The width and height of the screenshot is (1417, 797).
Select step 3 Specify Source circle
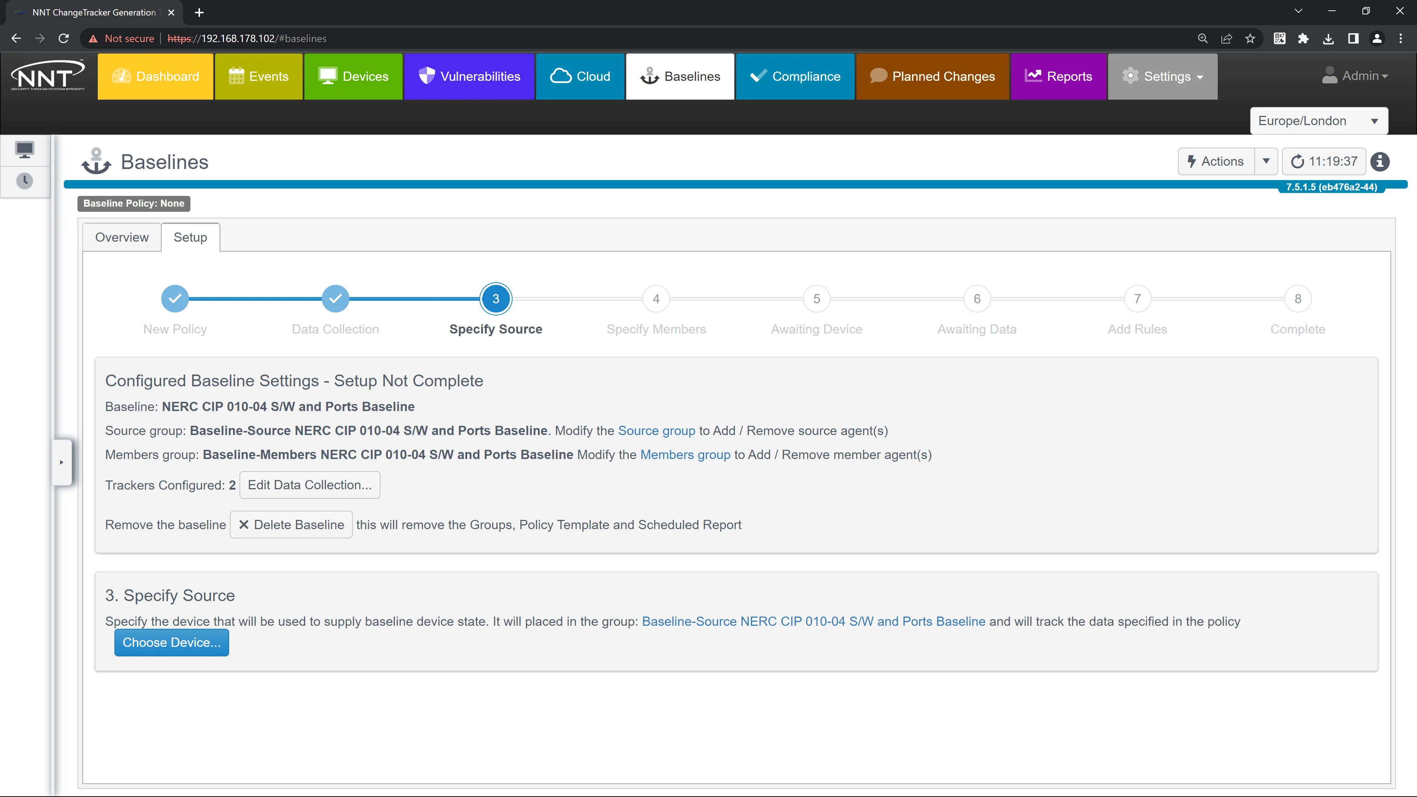pos(496,299)
